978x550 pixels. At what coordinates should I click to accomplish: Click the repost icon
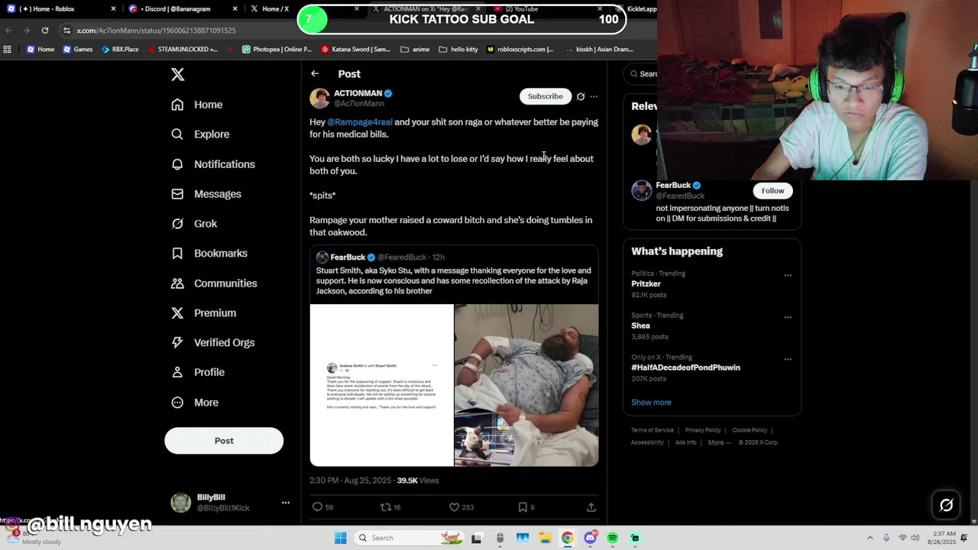(386, 507)
